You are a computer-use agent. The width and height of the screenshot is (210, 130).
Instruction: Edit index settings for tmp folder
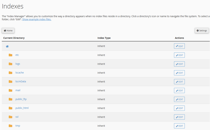[x=179, y=126]
